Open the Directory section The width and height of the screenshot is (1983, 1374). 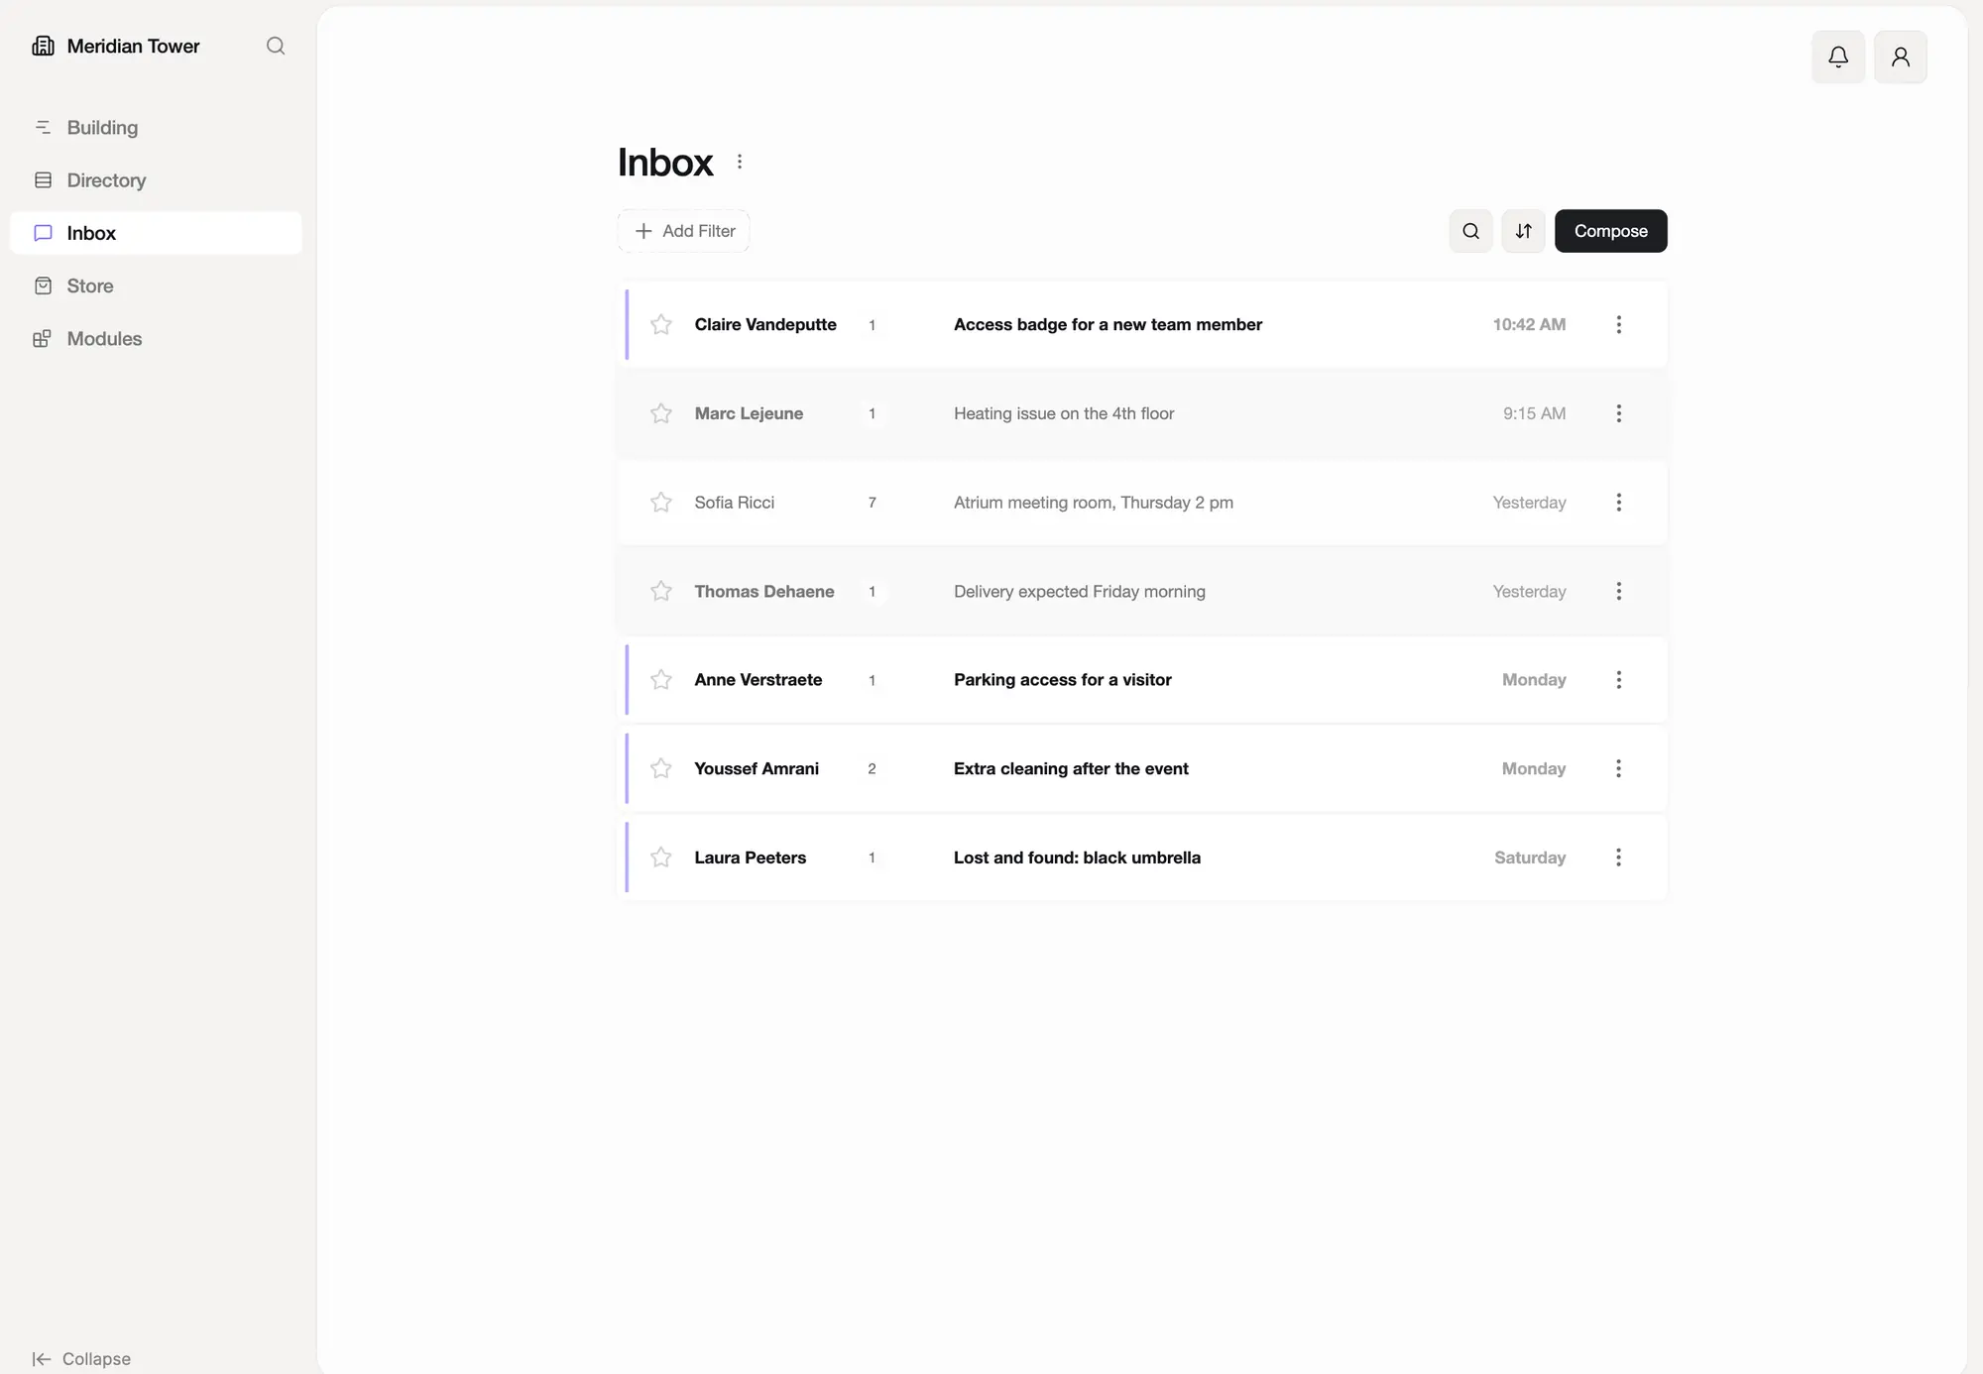coord(156,180)
